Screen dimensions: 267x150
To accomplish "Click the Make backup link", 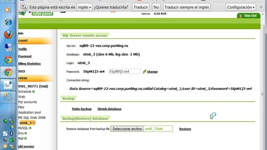I will coord(82,109).
